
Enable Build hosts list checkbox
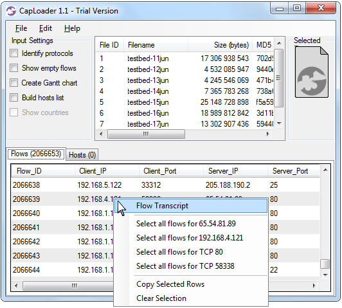coord(14,98)
